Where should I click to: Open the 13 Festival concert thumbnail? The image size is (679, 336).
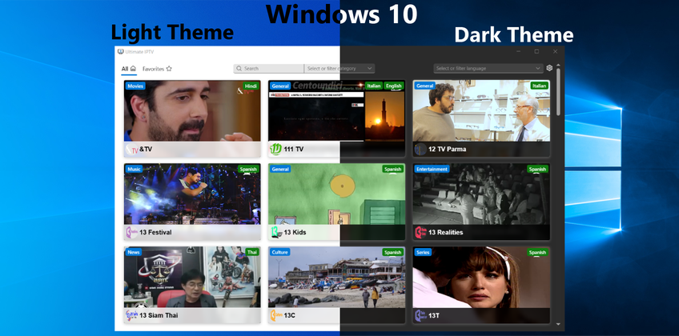point(192,194)
